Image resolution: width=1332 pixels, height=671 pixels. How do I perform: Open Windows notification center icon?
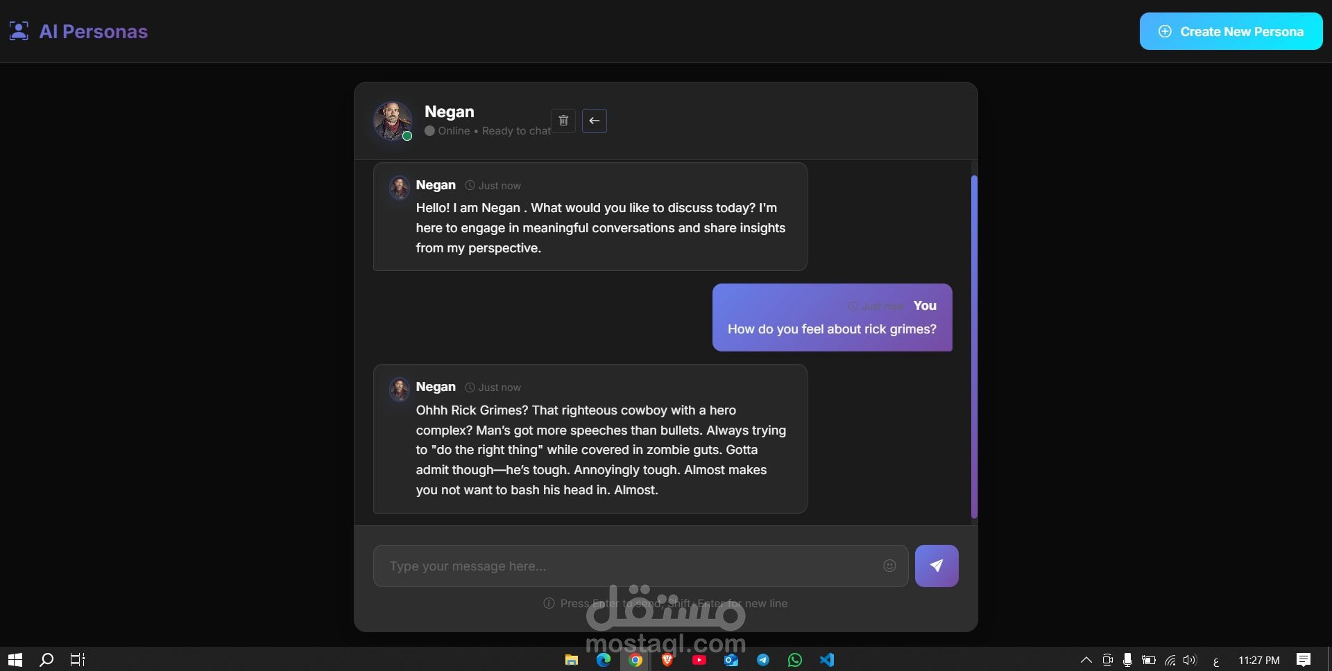1304,660
